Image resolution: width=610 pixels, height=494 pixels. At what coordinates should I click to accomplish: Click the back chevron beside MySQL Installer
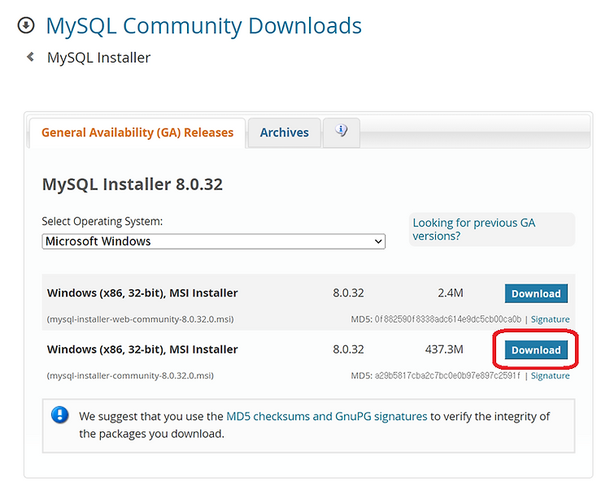click(x=30, y=57)
